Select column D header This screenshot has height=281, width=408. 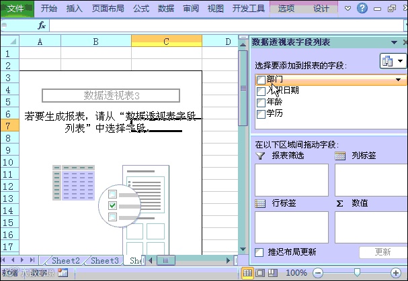(220, 42)
